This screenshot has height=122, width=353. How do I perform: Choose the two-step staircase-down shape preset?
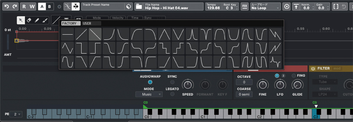164,48
